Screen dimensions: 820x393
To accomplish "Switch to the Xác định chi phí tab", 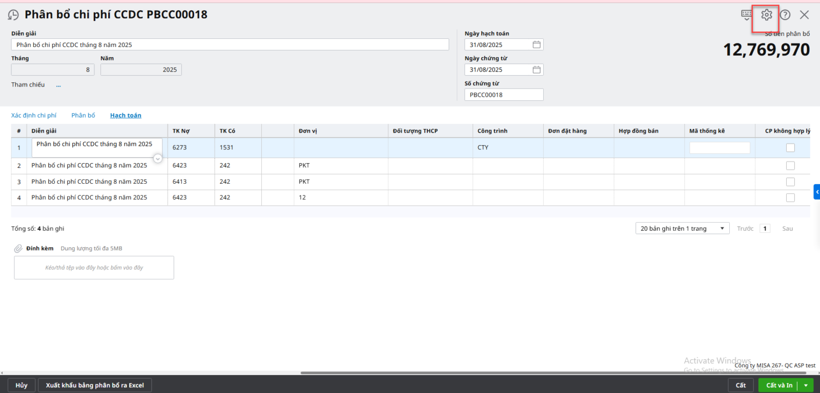I will coord(34,116).
